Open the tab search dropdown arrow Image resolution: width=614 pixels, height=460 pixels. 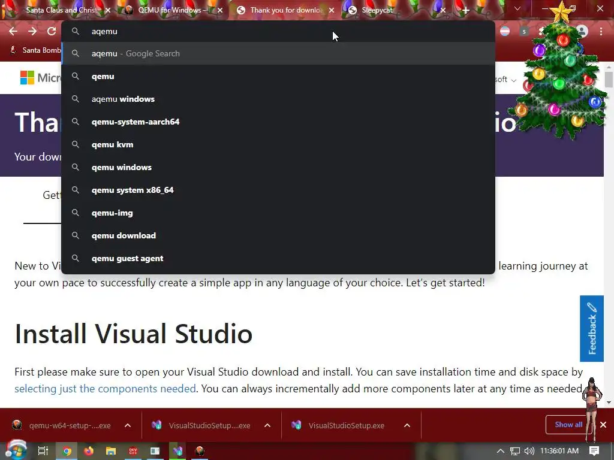[517, 8]
